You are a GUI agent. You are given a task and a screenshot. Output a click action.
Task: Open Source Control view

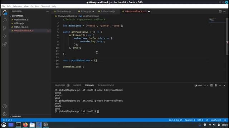pyautogui.click(x=5, y=28)
